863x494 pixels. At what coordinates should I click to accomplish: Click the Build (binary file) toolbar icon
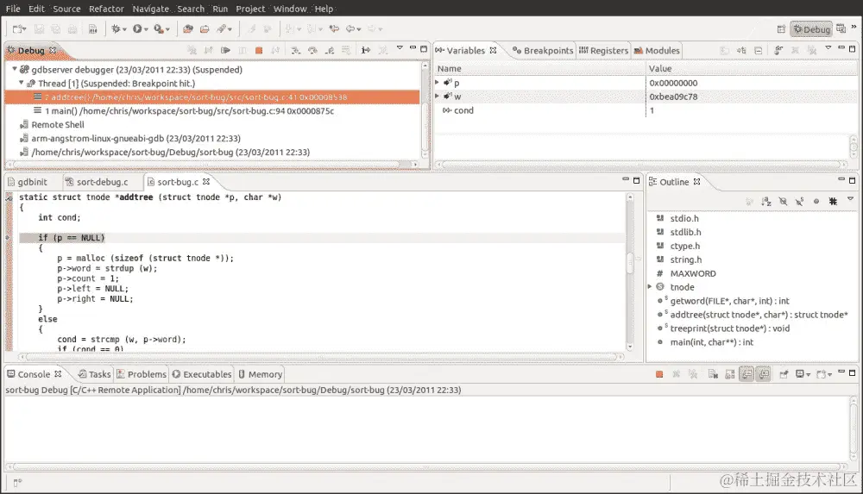(92, 29)
